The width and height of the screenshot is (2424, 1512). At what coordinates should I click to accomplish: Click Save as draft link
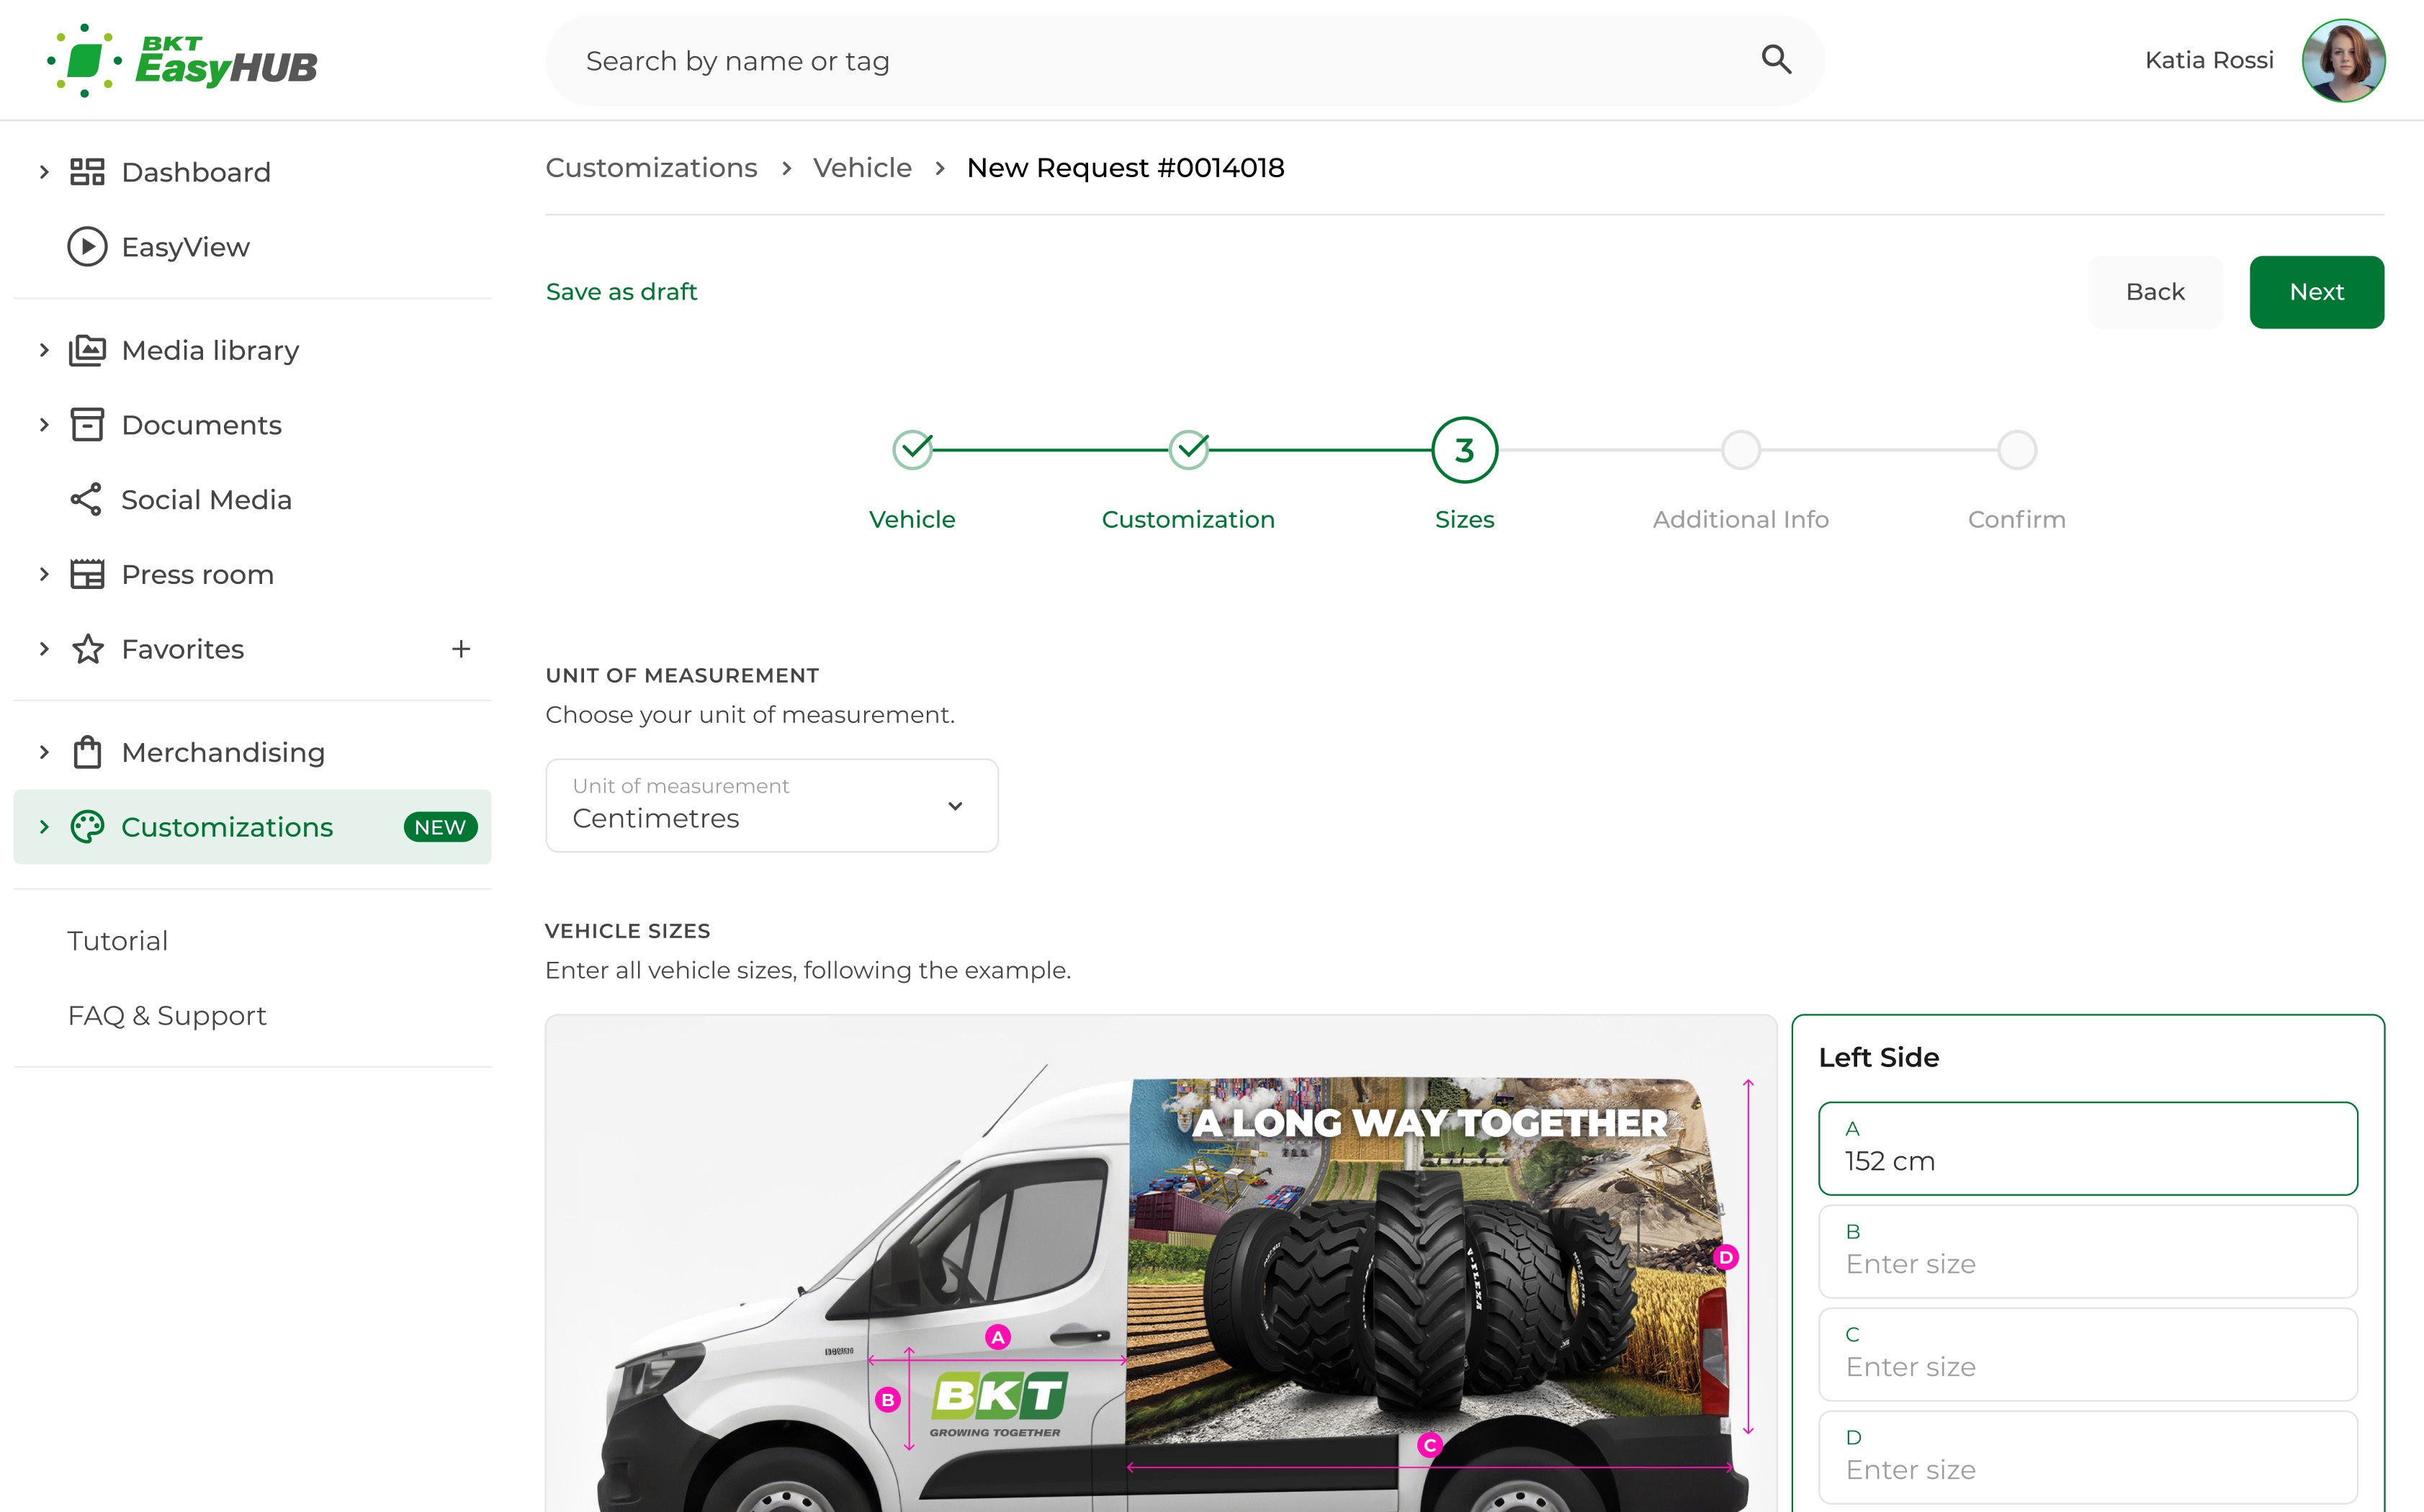621,292
